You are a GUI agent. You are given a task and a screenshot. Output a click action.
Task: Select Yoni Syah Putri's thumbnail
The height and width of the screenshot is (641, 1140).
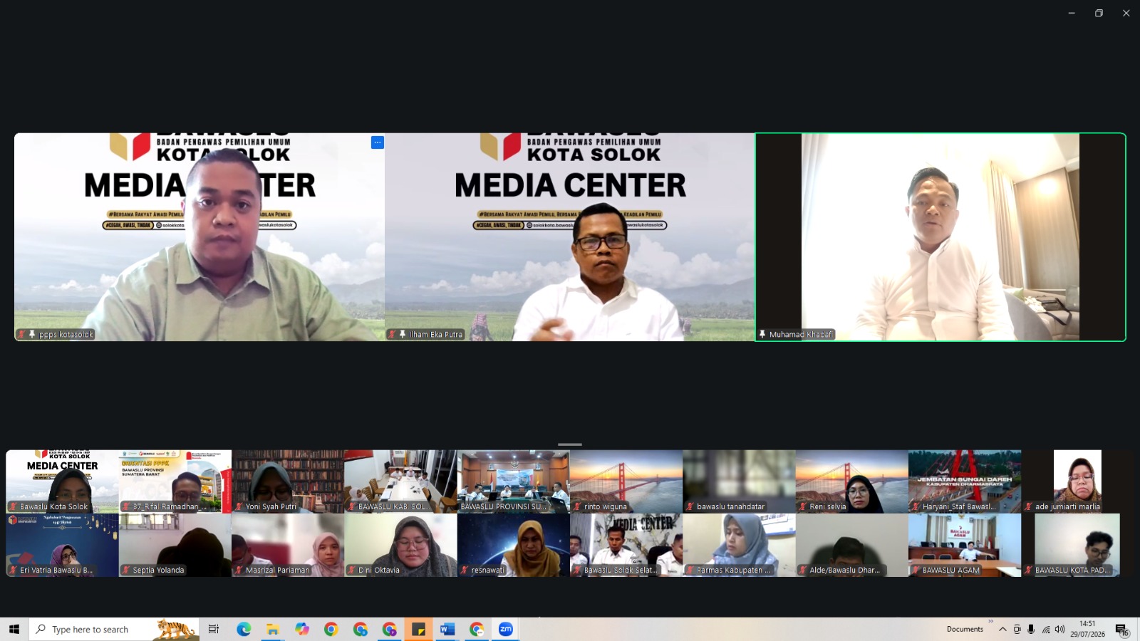click(288, 481)
